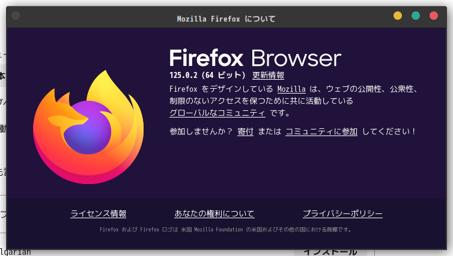Click the green maximize window button
The width and height of the screenshot is (453, 256).
(416, 16)
